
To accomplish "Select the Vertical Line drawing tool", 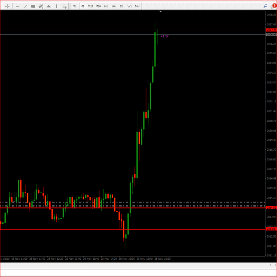I will point(56,6).
